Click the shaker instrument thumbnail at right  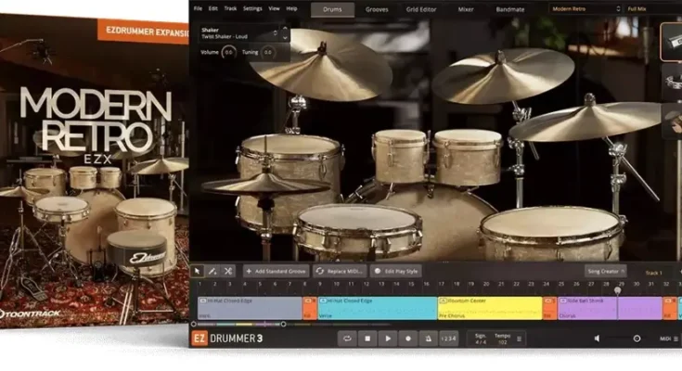(672, 42)
